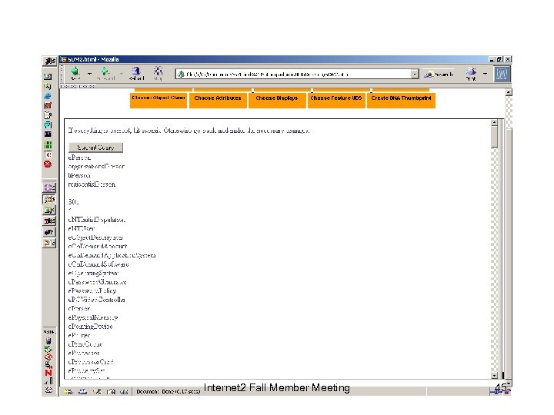
Task: Go to Choose Attributes step
Action: (x=218, y=100)
